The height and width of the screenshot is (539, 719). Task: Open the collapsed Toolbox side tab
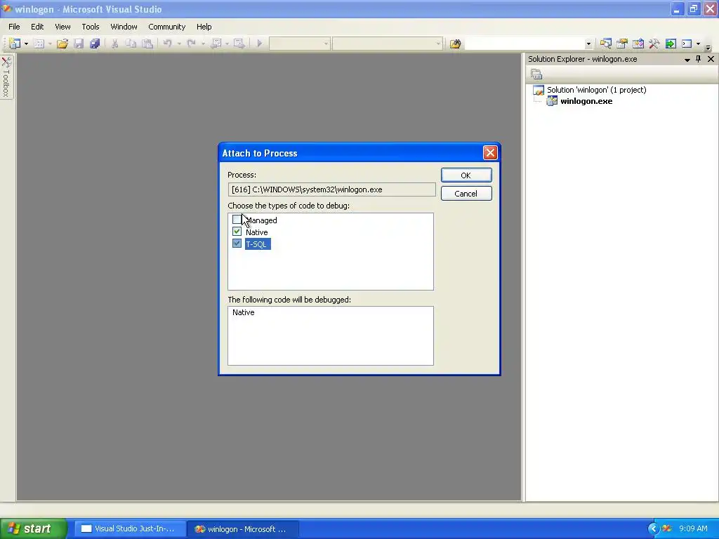pyautogui.click(x=6, y=76)
